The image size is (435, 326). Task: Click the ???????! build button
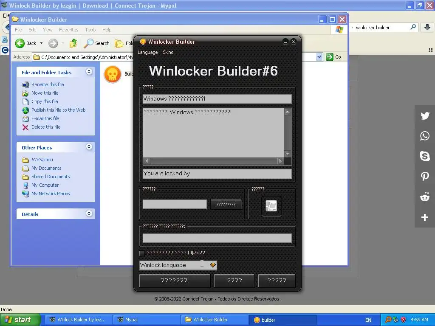(x=175, y=281)
